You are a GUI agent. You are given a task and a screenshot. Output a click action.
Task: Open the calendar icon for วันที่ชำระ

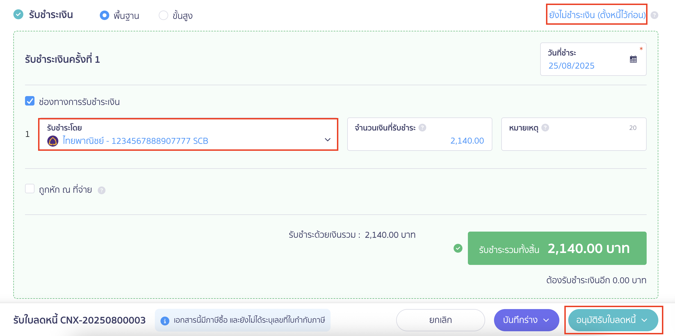[x=633, y=59]
